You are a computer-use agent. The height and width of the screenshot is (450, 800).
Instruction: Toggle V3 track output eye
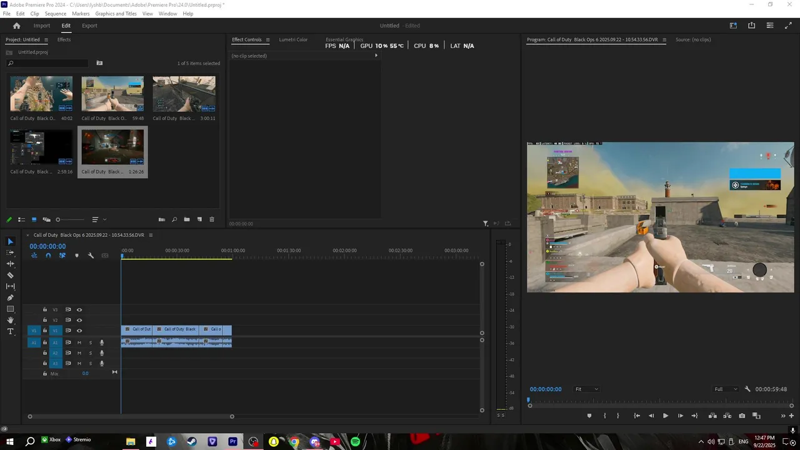[79, 310]
